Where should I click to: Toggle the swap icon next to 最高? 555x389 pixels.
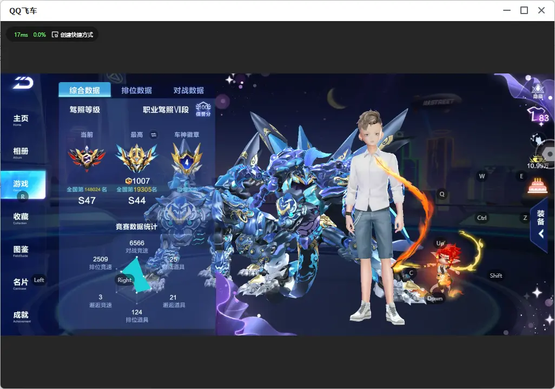tap(154, 135)
